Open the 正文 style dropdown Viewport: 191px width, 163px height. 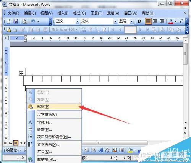[x=77, y=21]
